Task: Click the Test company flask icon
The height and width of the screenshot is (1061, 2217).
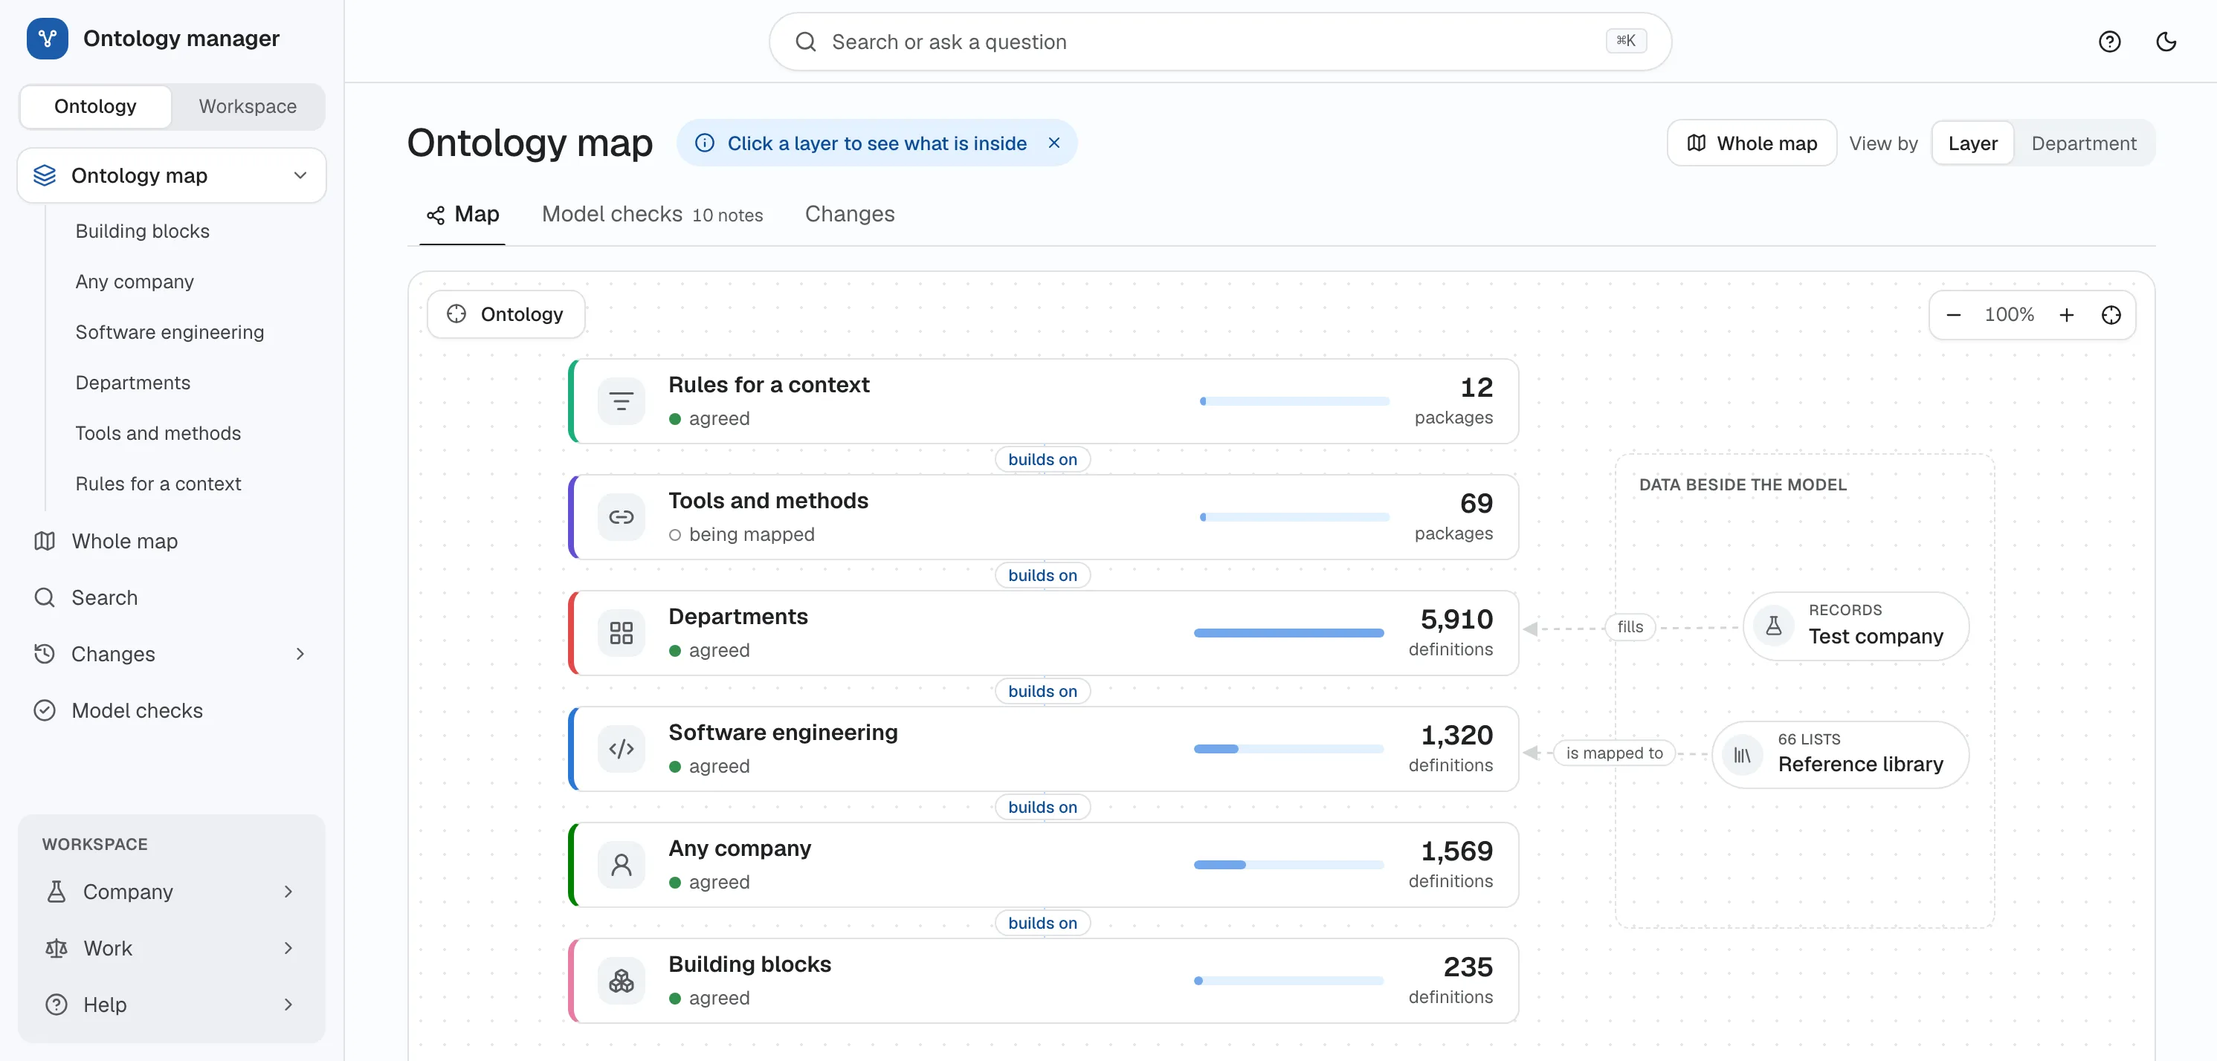Action: click(x=1774, y=625)
